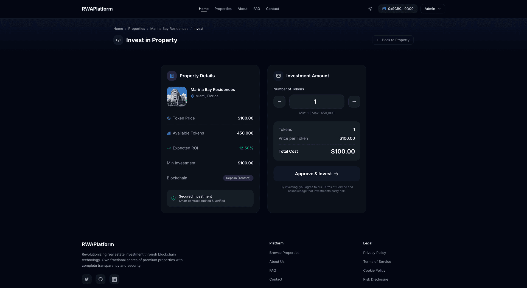Click the Invest in Property header icon

[118, 40]
